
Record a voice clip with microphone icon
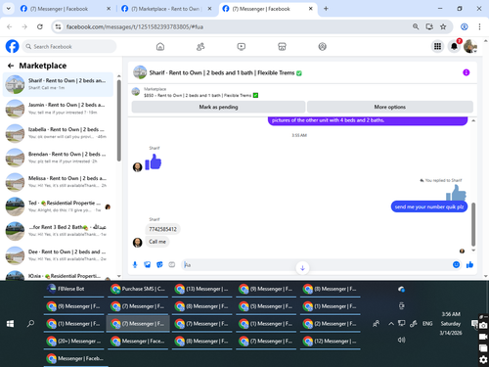(135, 264)
